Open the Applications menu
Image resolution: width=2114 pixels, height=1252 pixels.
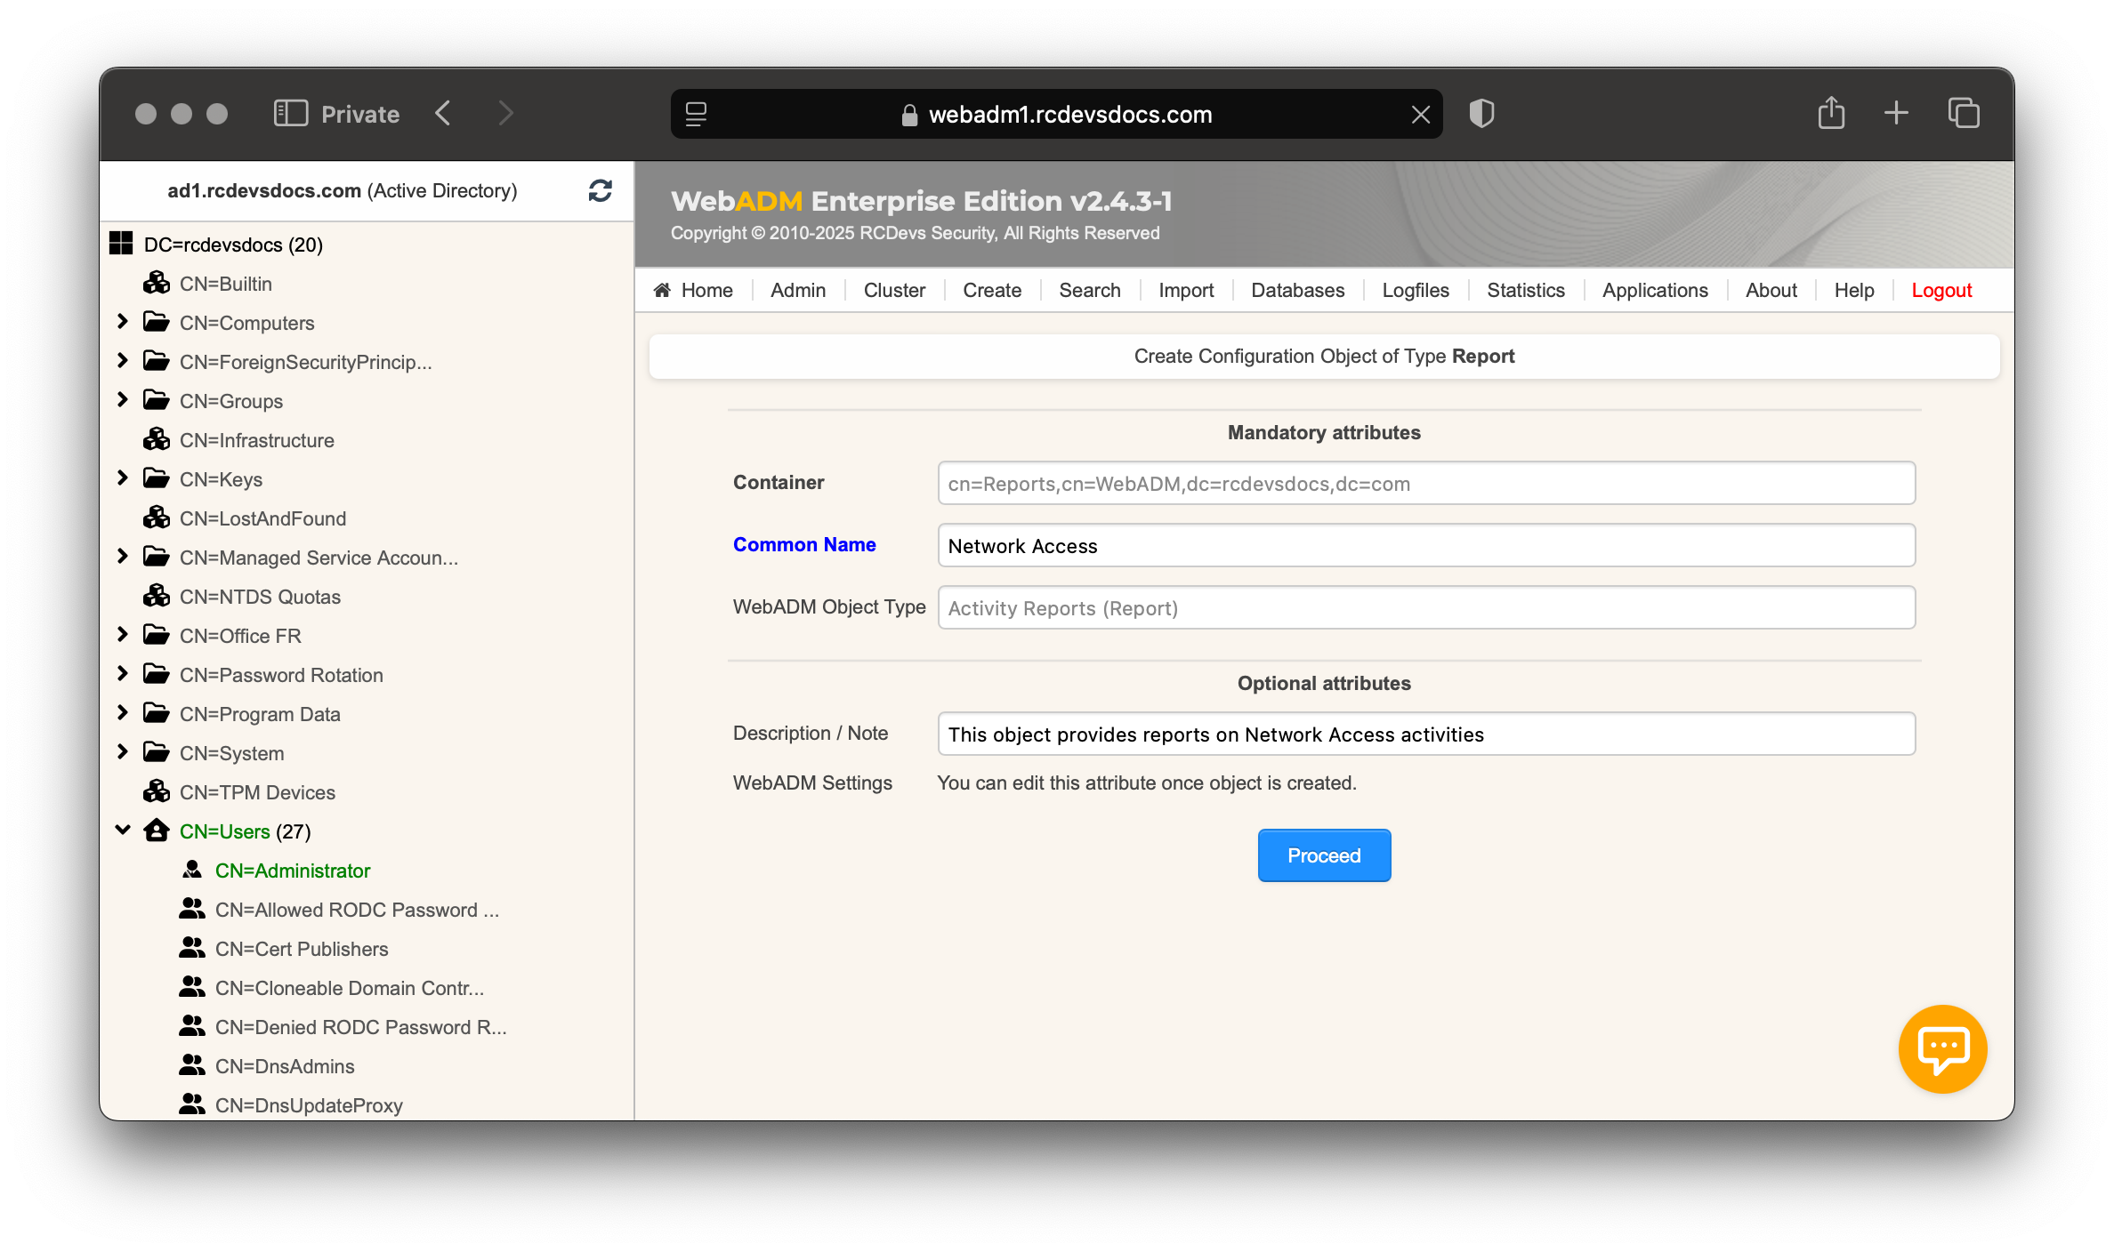tap(1655, 290)
